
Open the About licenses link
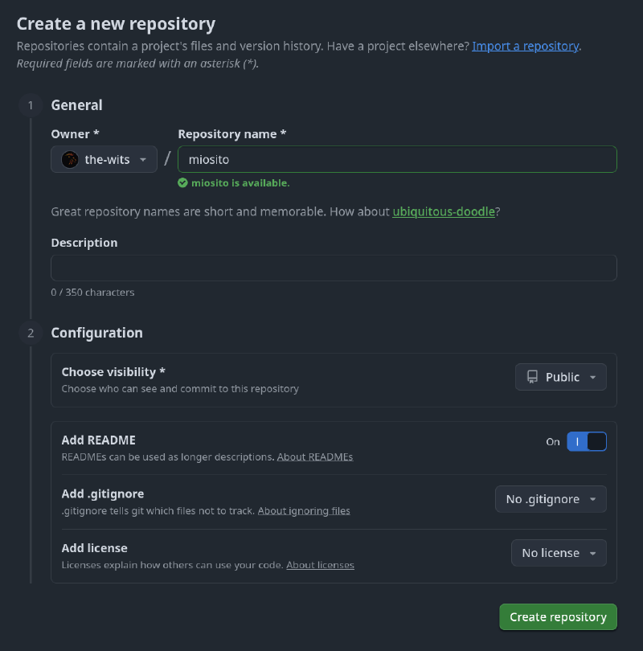320,565
